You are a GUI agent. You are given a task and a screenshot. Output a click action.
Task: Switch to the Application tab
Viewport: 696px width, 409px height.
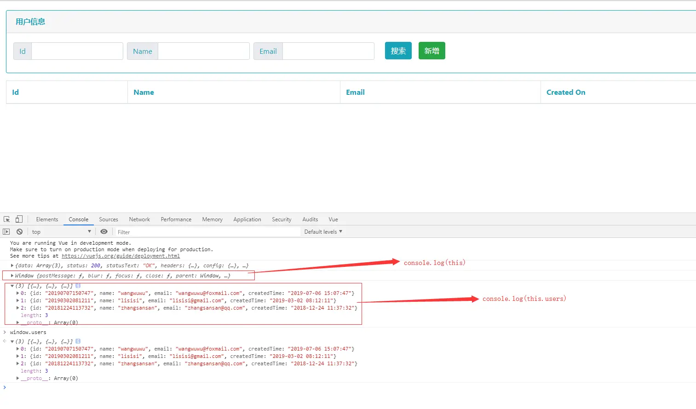tap(247, 219)
